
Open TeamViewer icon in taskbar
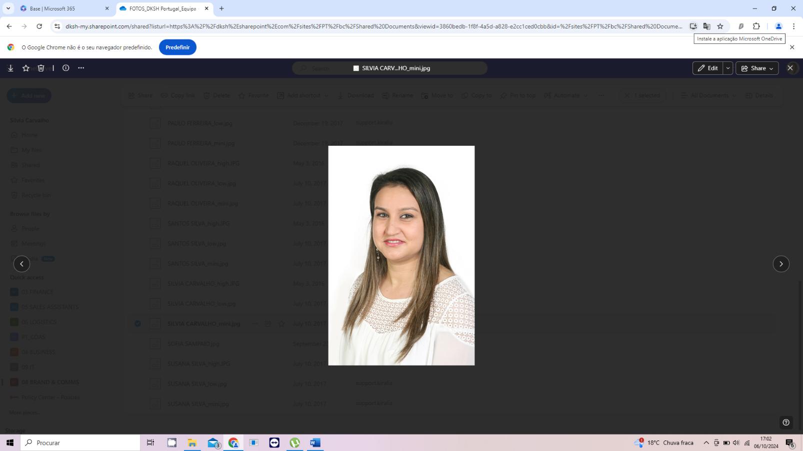(274, 443)
